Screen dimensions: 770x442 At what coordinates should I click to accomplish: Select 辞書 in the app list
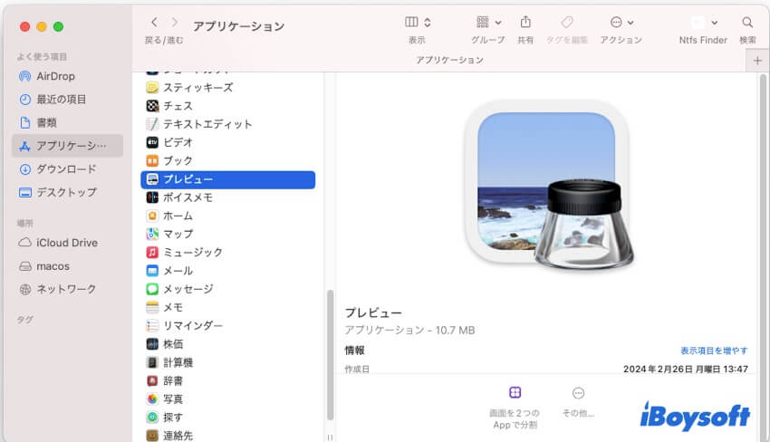228,380
